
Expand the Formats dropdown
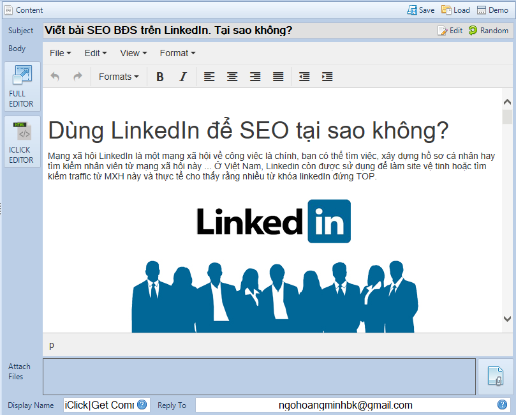click(119, 77)
